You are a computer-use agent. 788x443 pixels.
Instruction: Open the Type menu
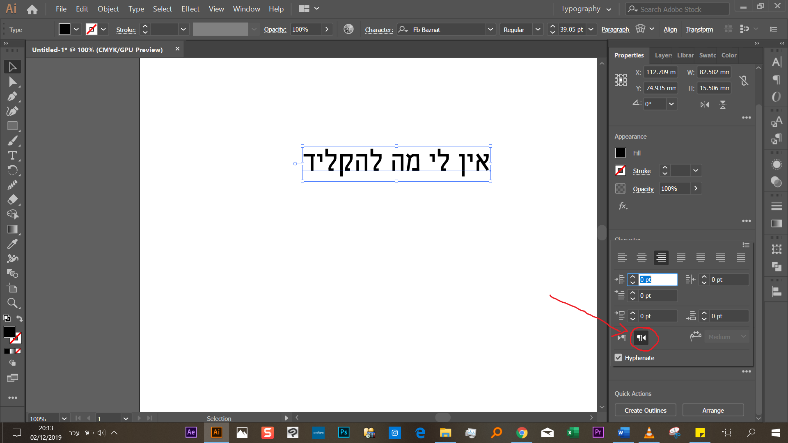[x=136, y=9]
